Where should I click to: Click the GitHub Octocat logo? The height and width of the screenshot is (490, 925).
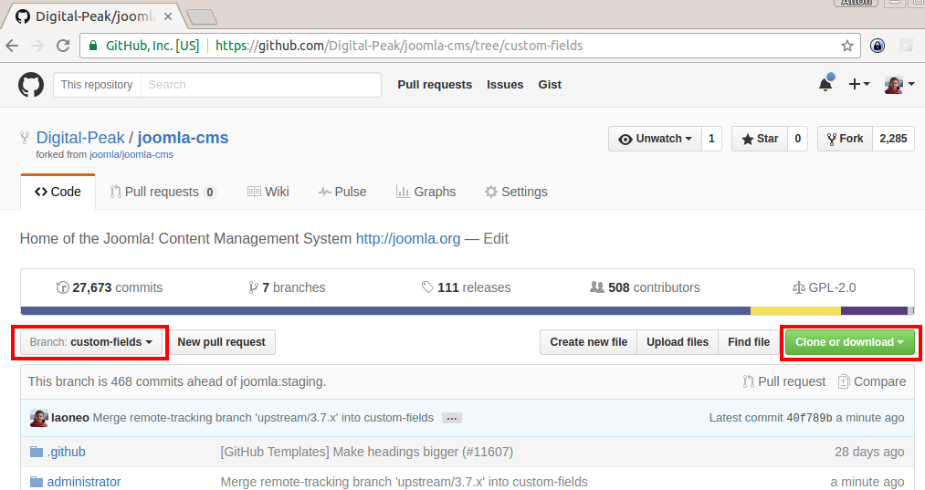pyautogui.click(x=31, y=85)
